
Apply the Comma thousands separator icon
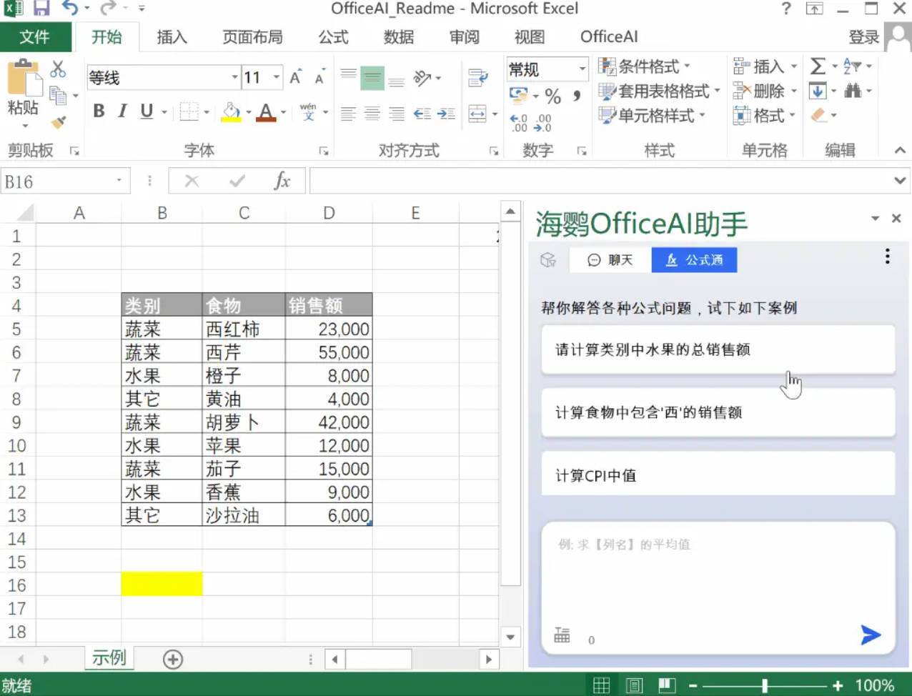[x=577, y=96]
